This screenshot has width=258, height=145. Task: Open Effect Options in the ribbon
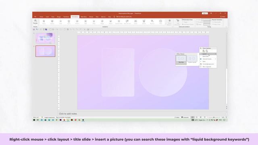[169, 22]
